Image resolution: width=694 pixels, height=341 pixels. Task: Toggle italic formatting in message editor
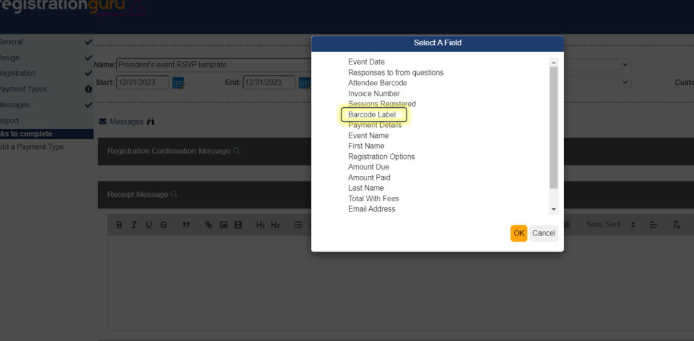(134, 225)
